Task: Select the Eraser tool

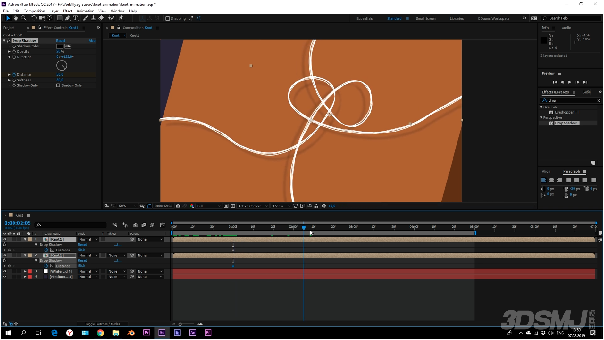Action: tap(101, 18)
